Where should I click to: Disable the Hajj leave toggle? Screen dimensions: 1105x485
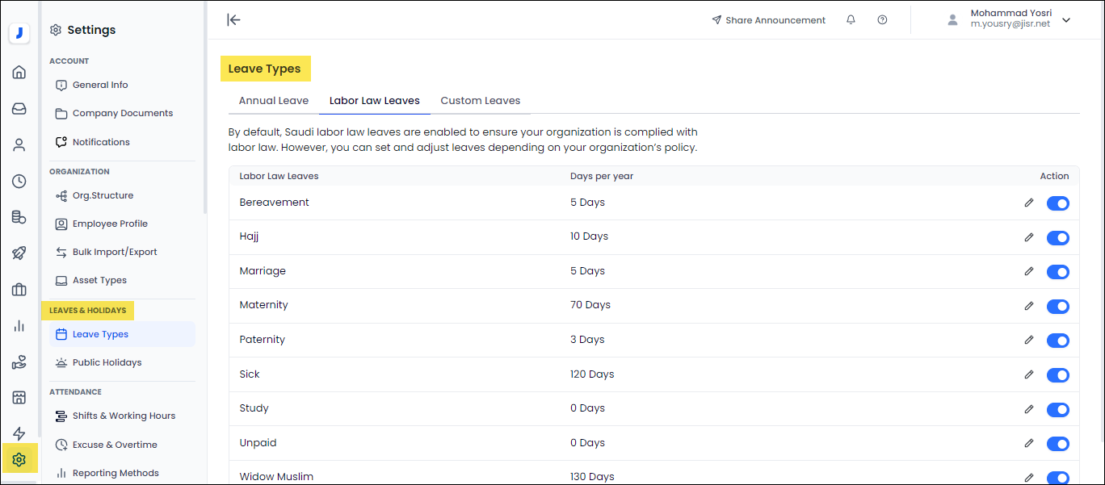pyautogui.click(x=1057, y=237)
